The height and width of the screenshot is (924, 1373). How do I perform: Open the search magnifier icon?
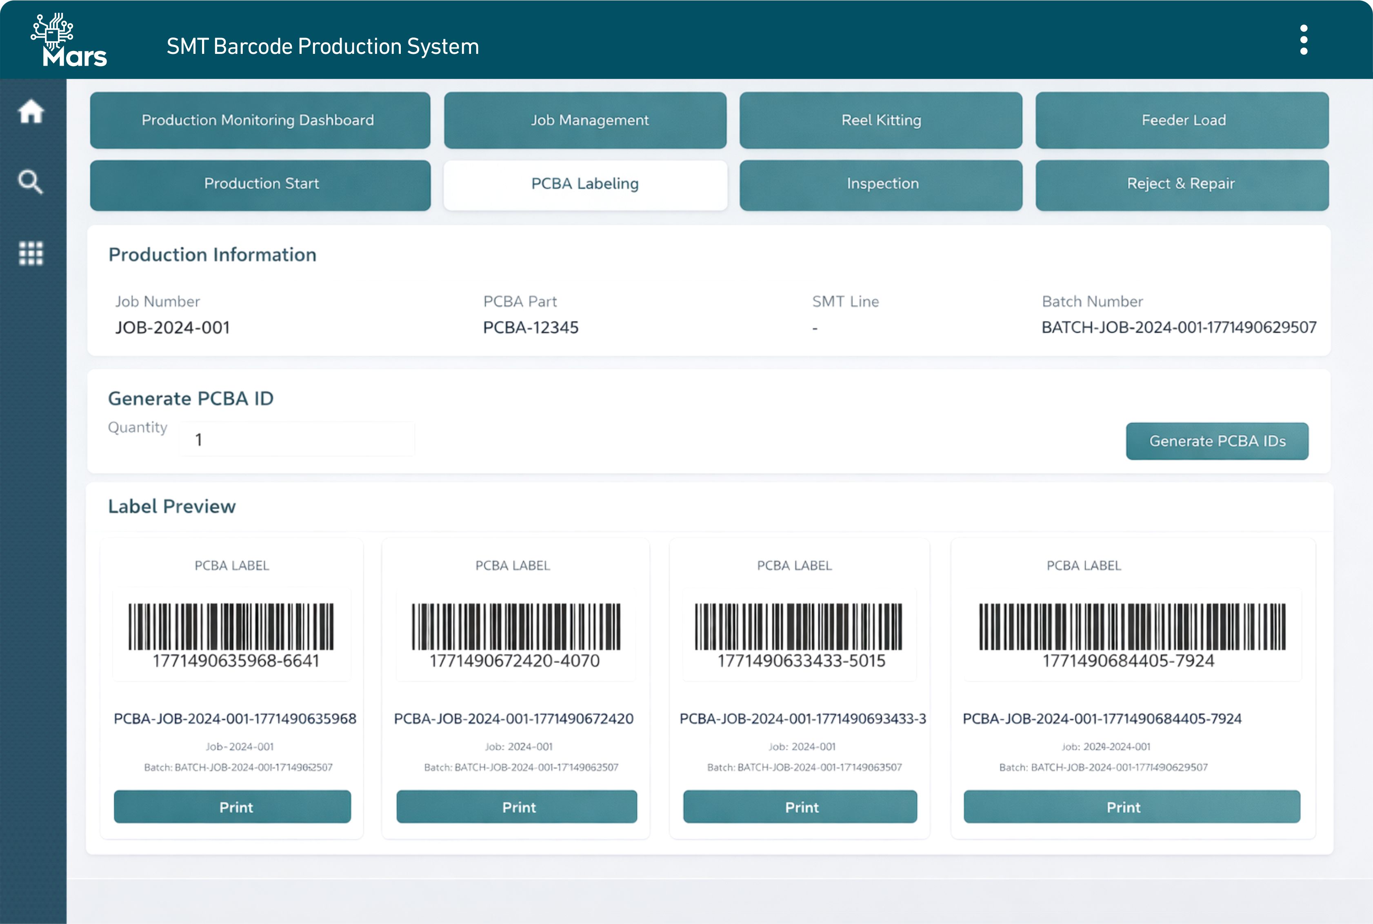point(31,182)
